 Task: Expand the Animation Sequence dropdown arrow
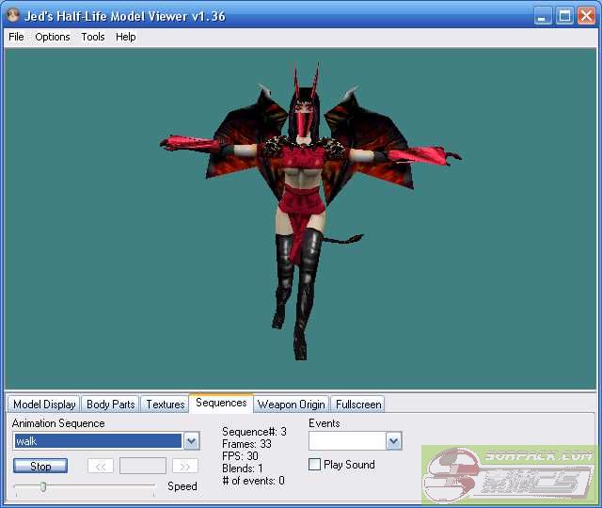point(191,441)
